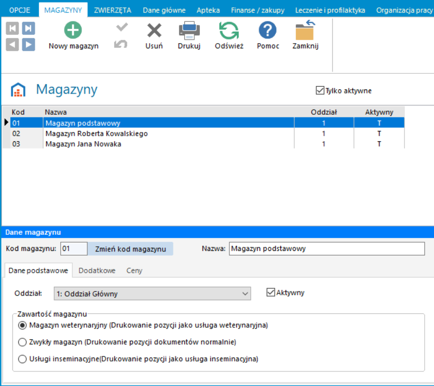Sort by Oddział column header
Viewport: 434px width, 386px height.
324,112
